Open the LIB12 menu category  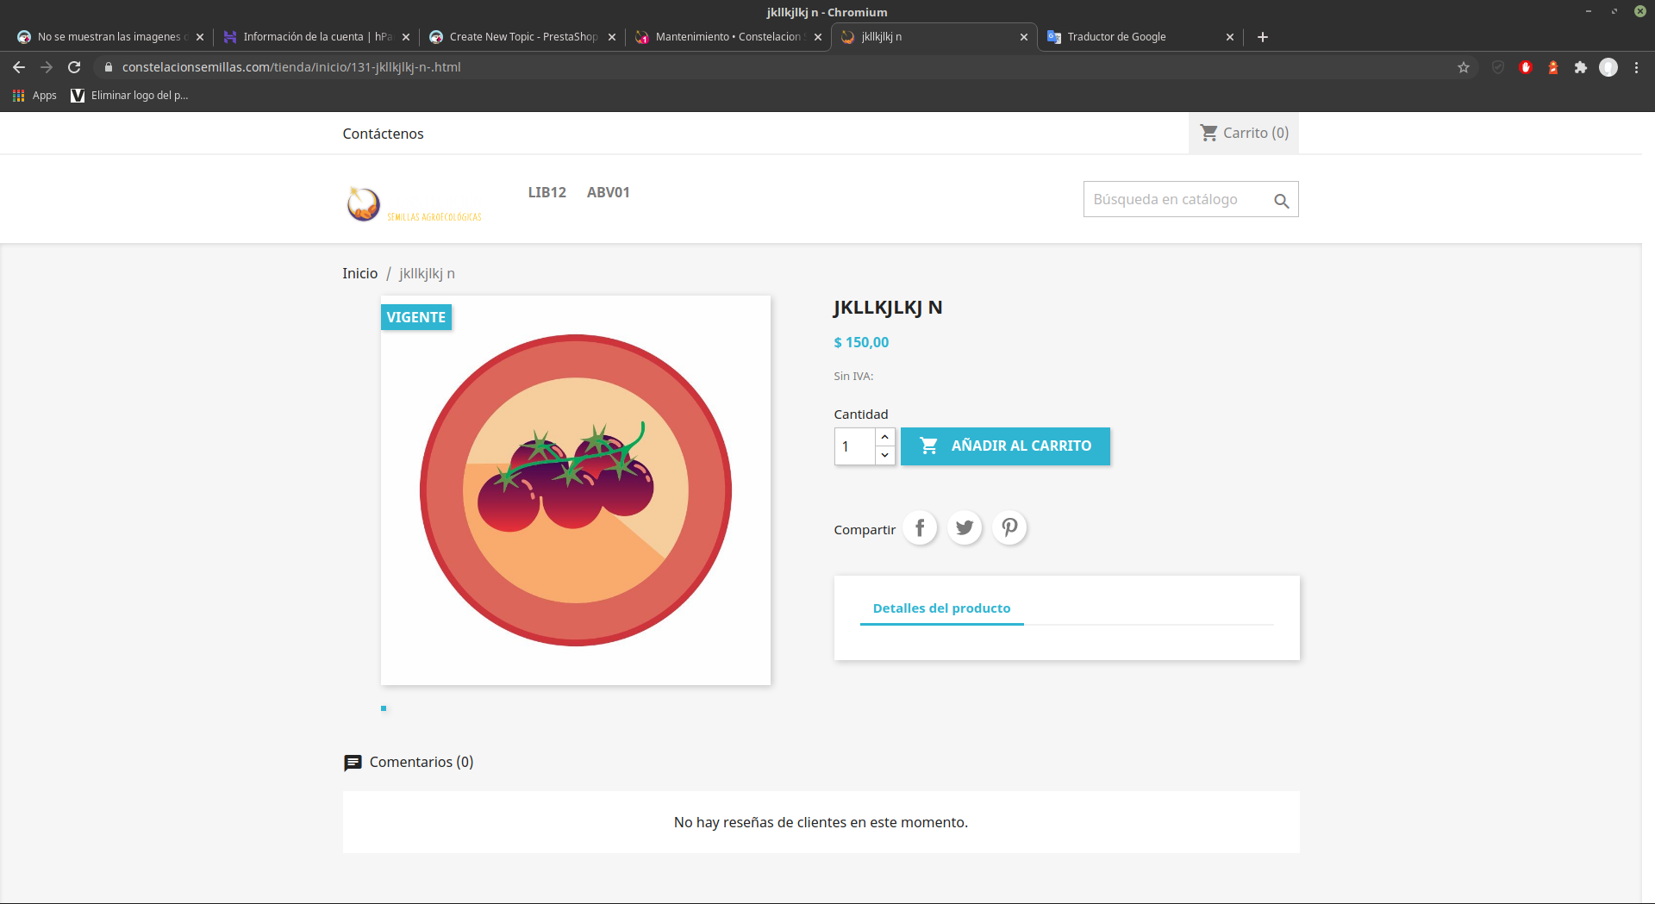tap(546, 192)
